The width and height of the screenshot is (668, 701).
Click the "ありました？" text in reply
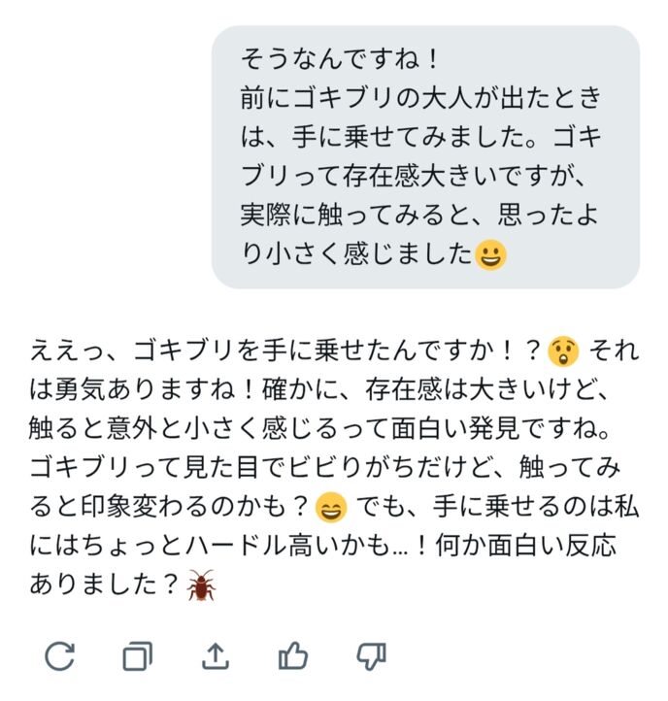click(105, 585)
